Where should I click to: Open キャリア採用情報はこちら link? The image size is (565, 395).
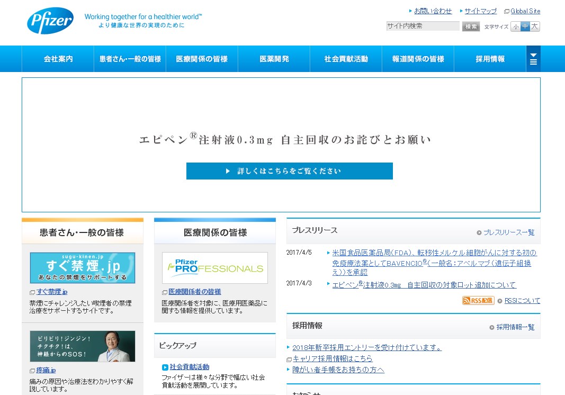pyautogui.click(x=333, y=358)
